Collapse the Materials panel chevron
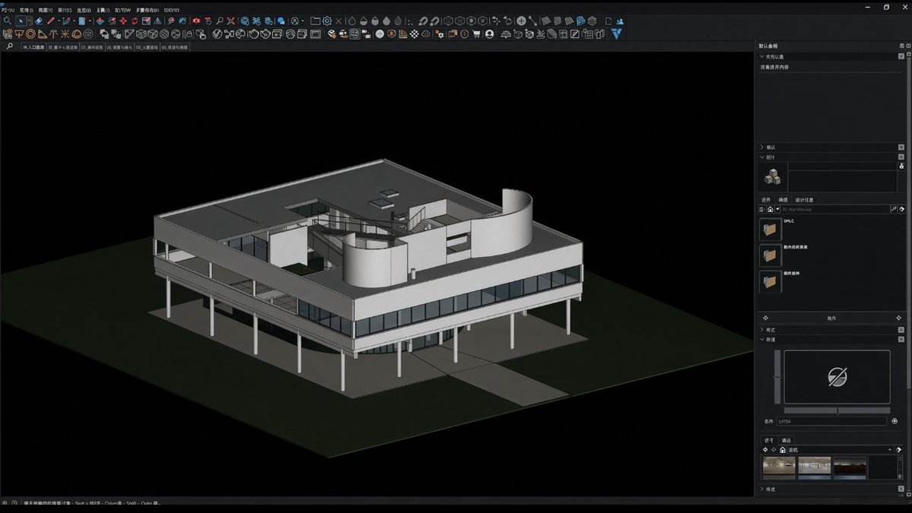Image resolution: width=912 pixels, height=513 pixels. coord(761,339)
